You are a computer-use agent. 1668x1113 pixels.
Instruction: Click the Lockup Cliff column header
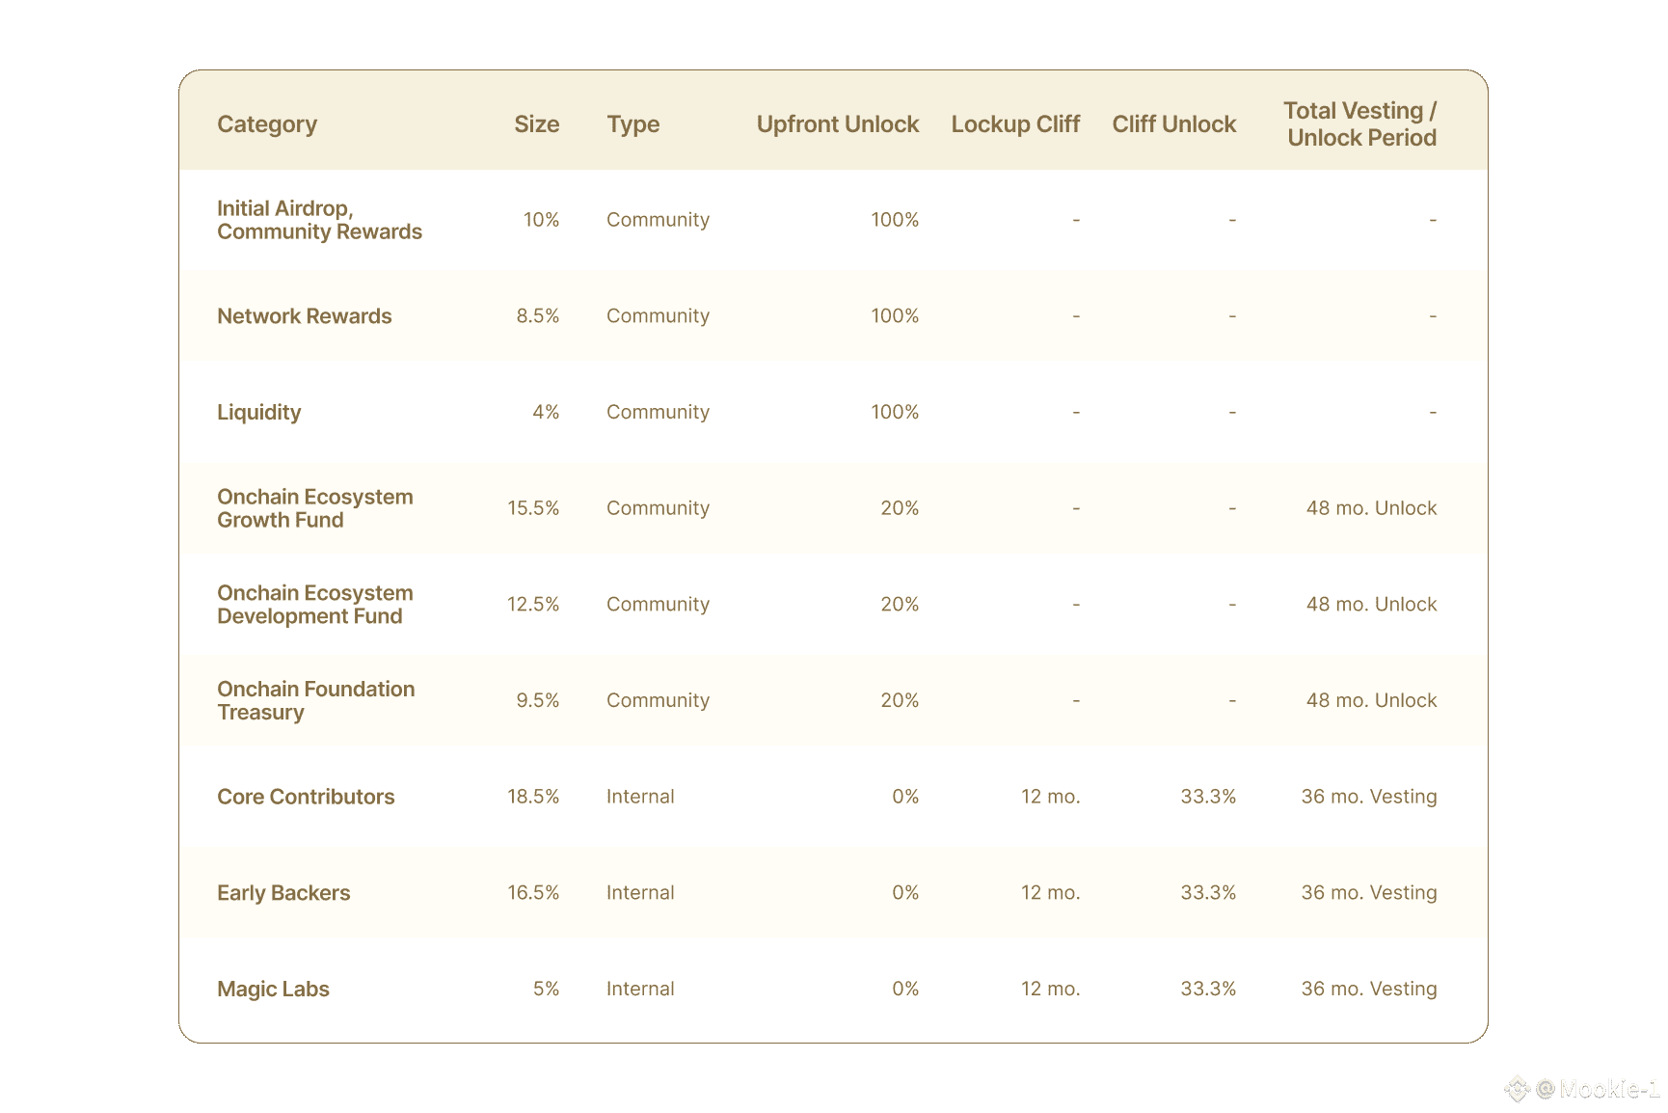pos(1016,124)
